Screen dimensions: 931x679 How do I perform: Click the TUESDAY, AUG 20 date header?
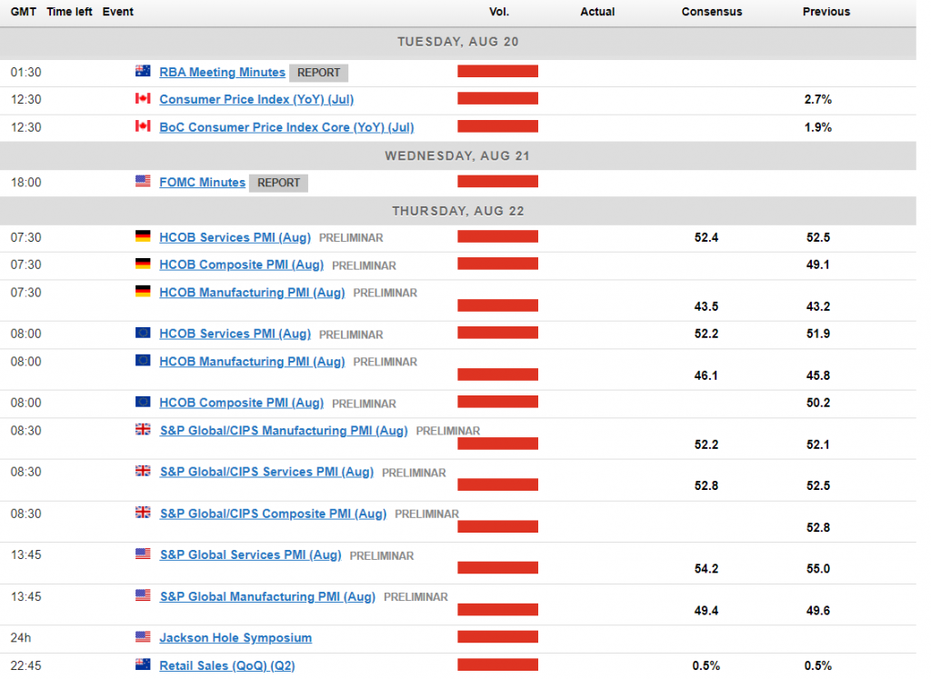[458, 42]
